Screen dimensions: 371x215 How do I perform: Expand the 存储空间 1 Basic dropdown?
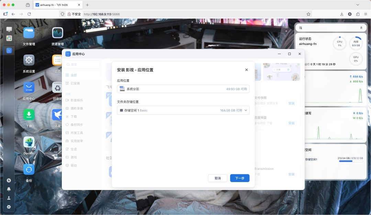(183, 110)
